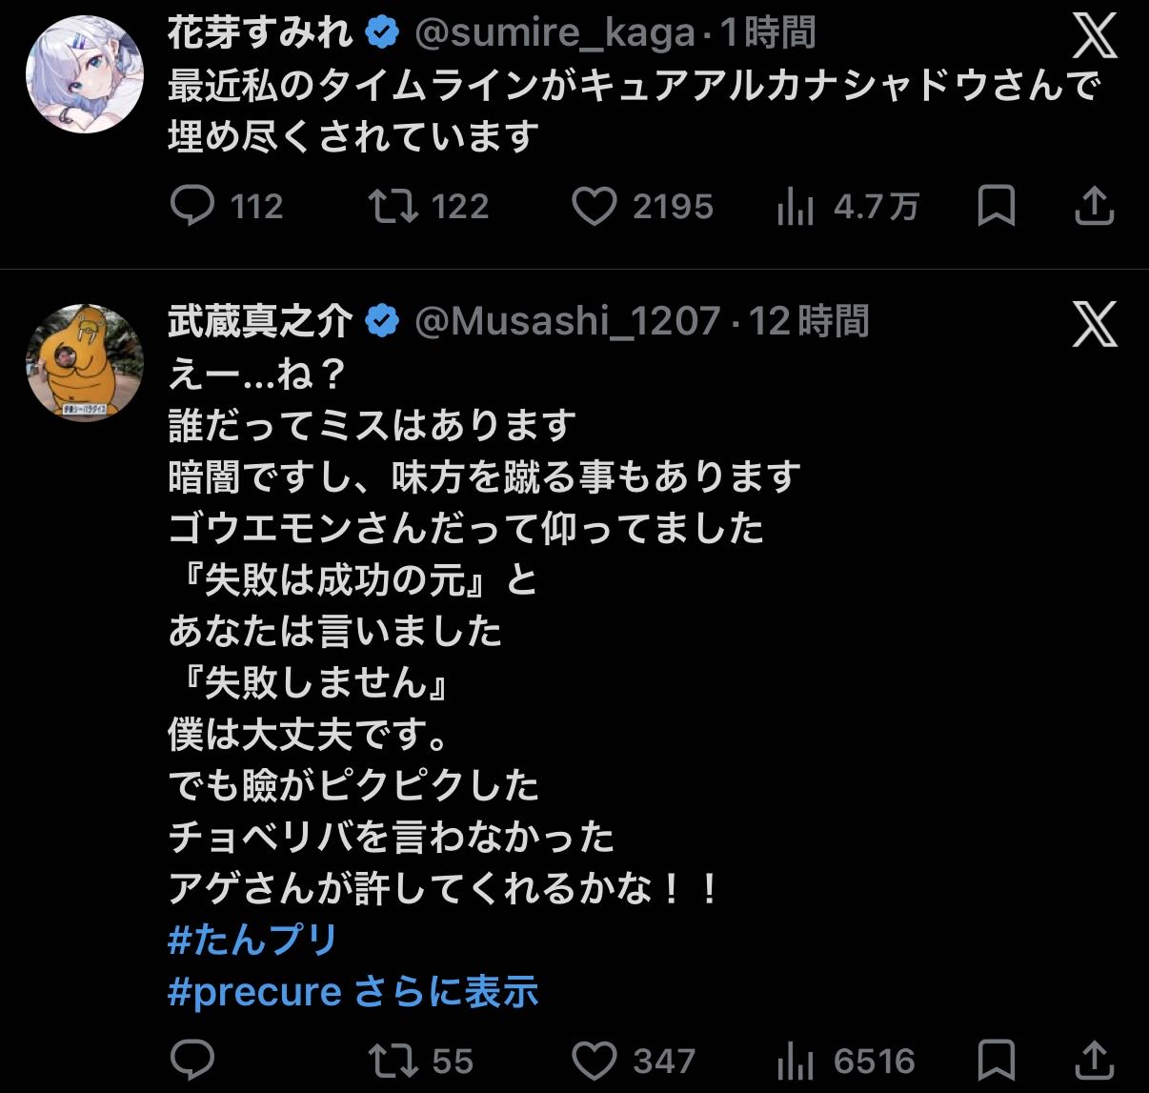Screen dimensions: 1149x1093
Task: Open the #precure hashtag
Action: click(x=254, y=992)
